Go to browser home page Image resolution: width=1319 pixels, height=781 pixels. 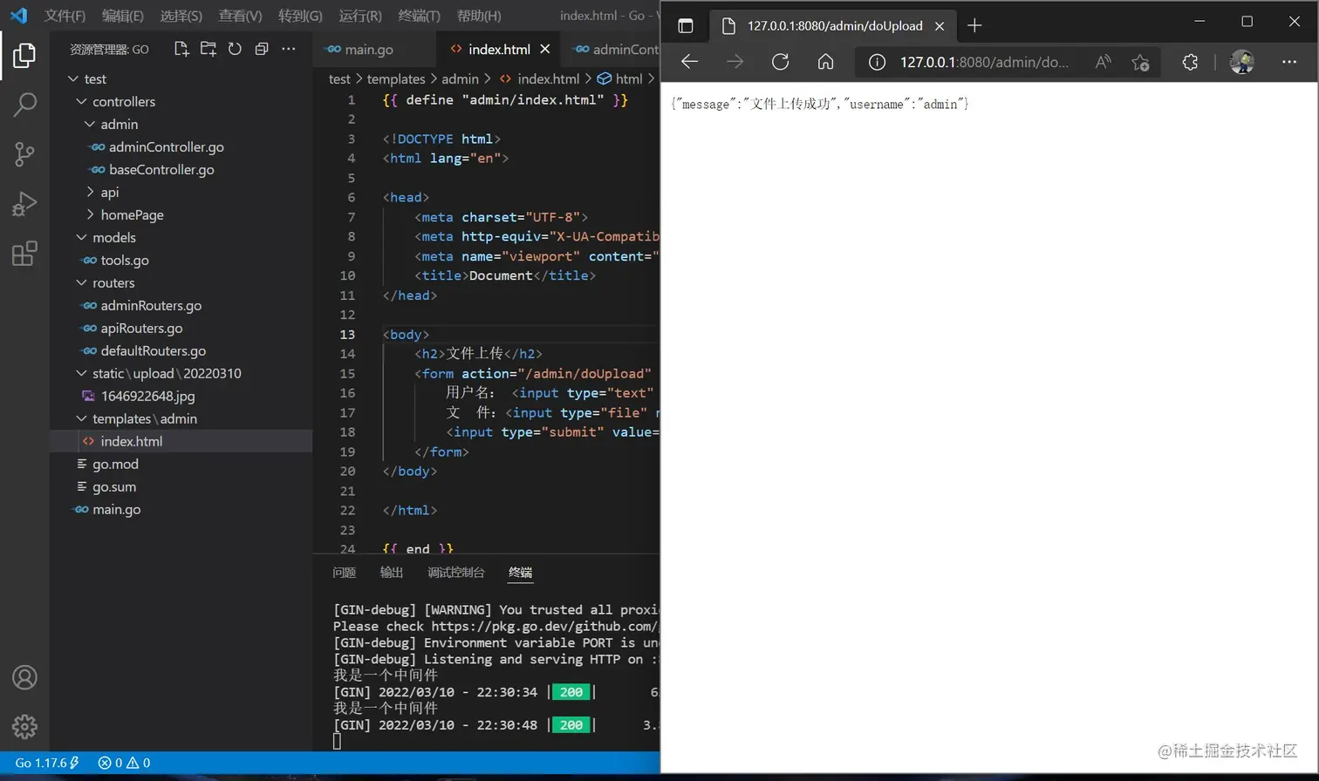point(825,61)
